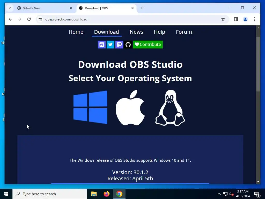
Task: Open the Help nav item
Action: [x=159, y=32]
